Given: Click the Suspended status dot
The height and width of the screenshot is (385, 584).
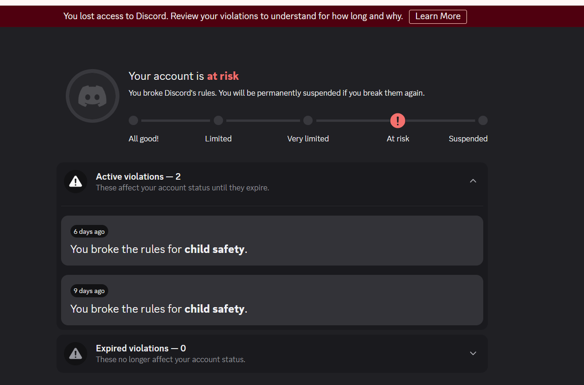Looking at the screenshot, I should (x=483, y=120).
